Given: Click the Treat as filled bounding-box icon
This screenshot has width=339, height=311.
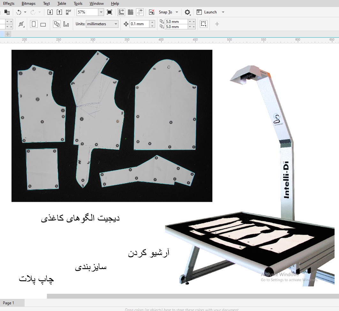Looking at the screenshot, I should pos(203,24).
